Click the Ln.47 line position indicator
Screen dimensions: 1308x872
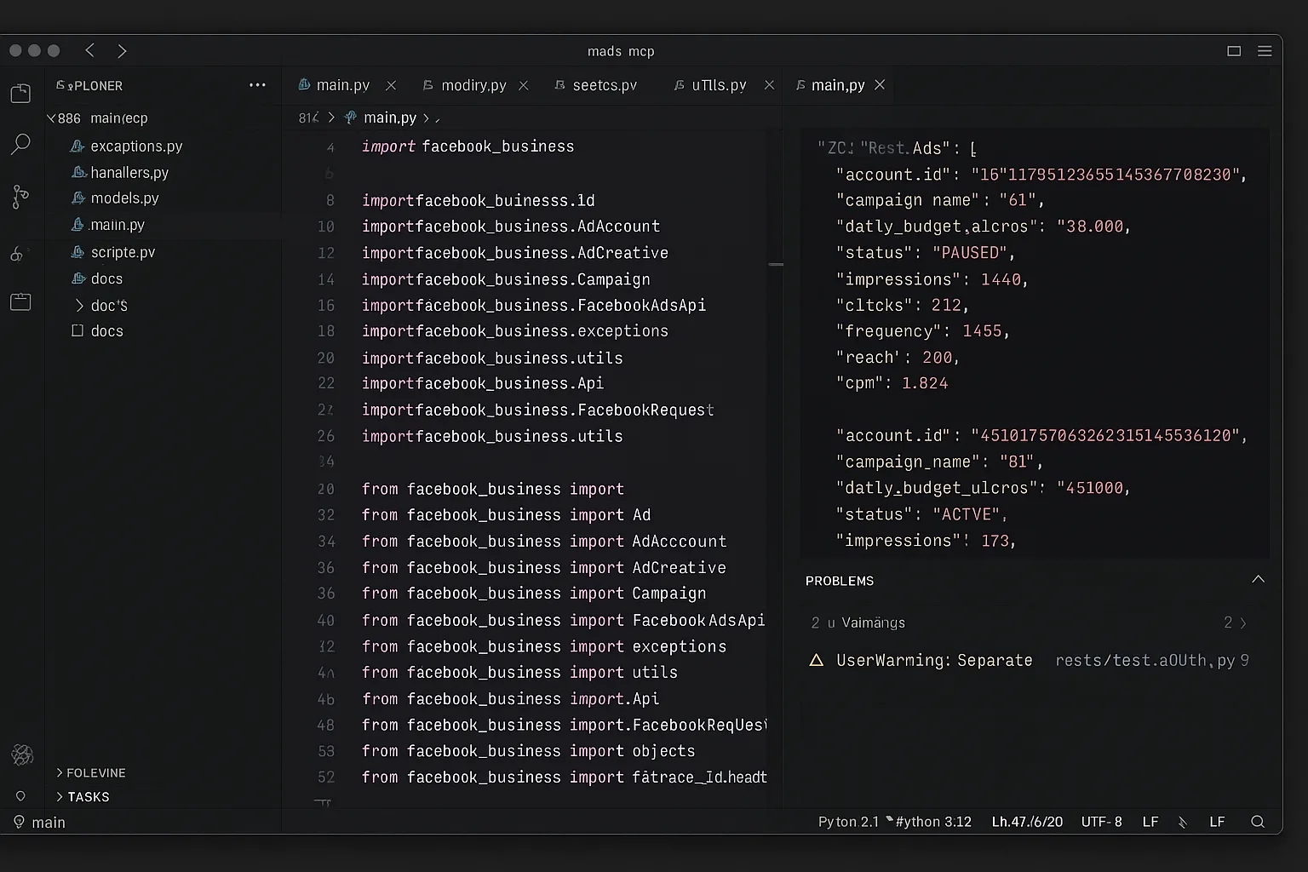(x=1027, y=822)
